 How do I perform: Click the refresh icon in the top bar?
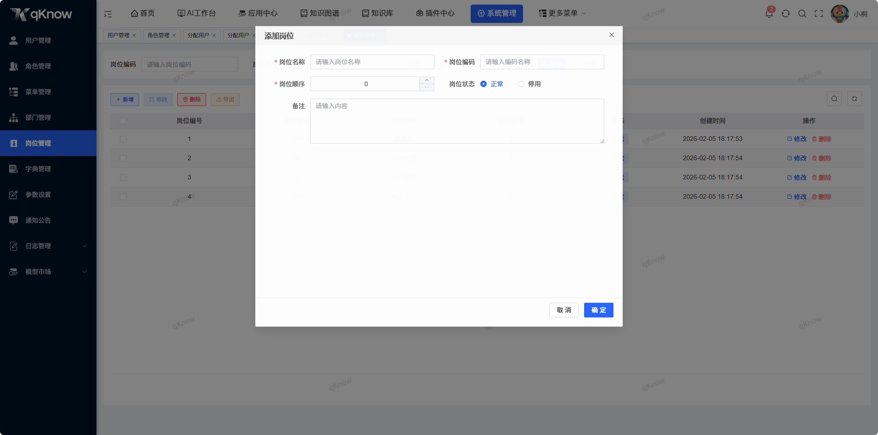click(786, 14)
